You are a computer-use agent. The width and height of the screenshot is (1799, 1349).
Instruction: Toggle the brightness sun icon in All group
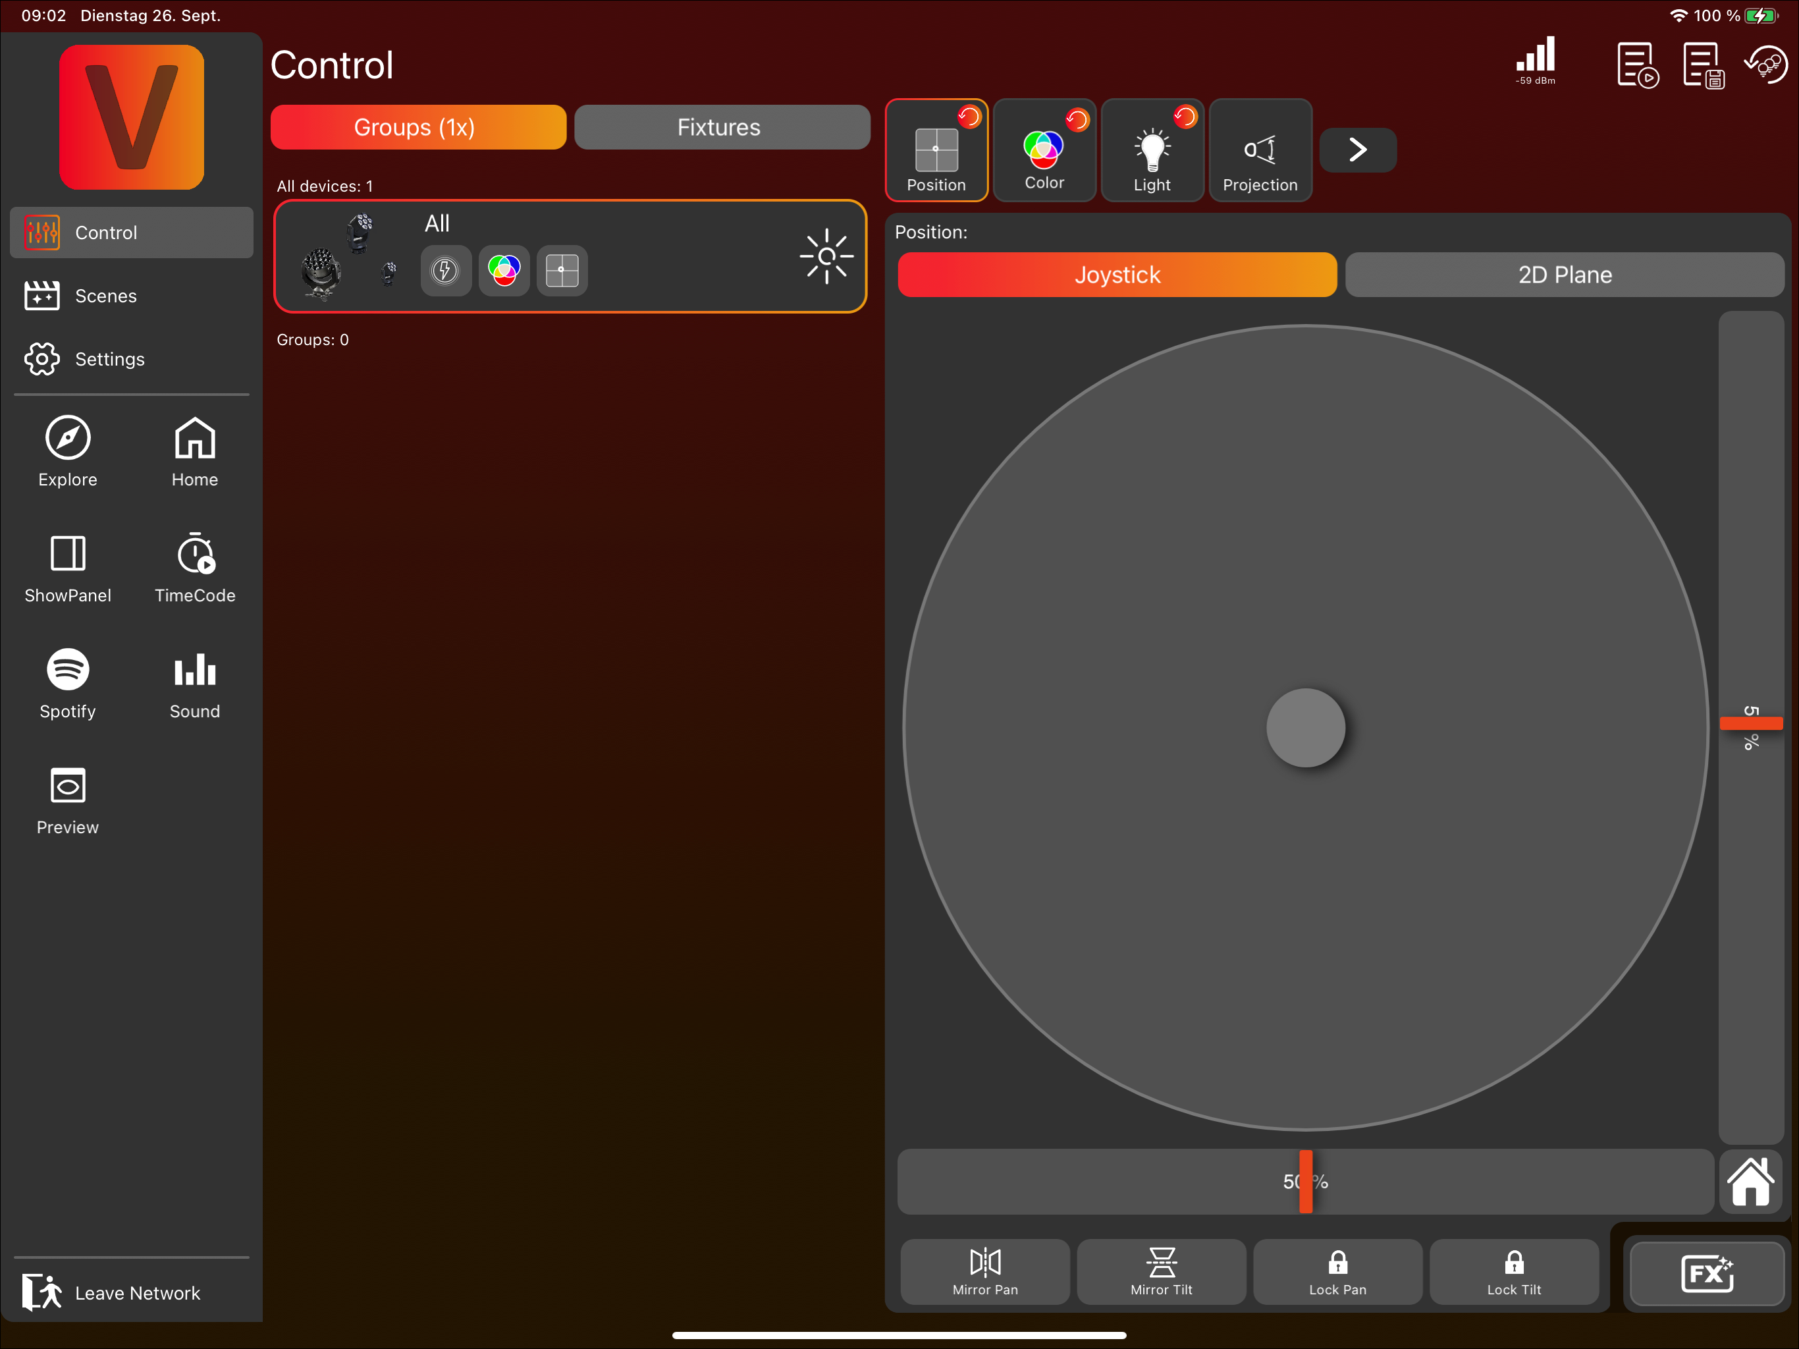coord(826,256)
